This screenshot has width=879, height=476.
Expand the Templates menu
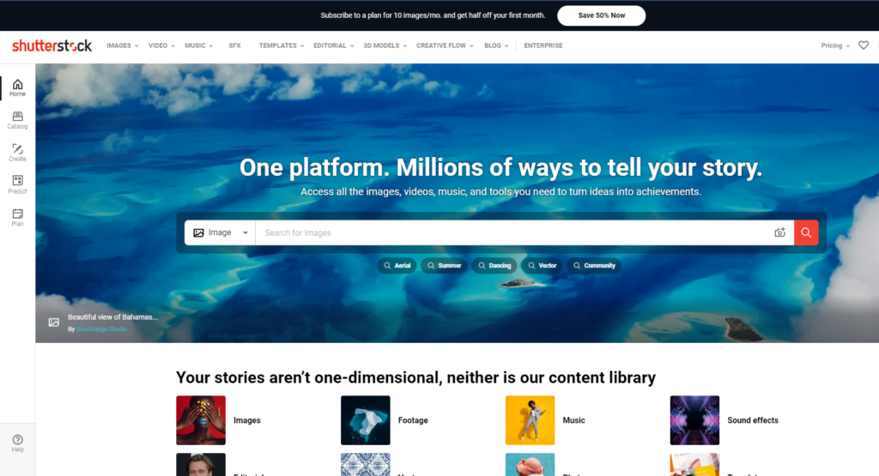point(282,46)
